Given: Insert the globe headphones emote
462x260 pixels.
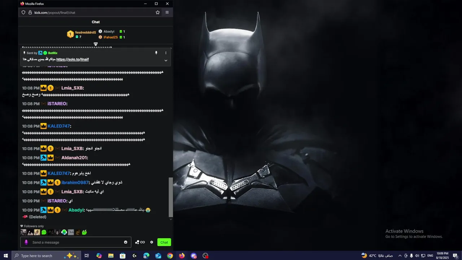Looking at the screenshot, I should click(64, 232).
